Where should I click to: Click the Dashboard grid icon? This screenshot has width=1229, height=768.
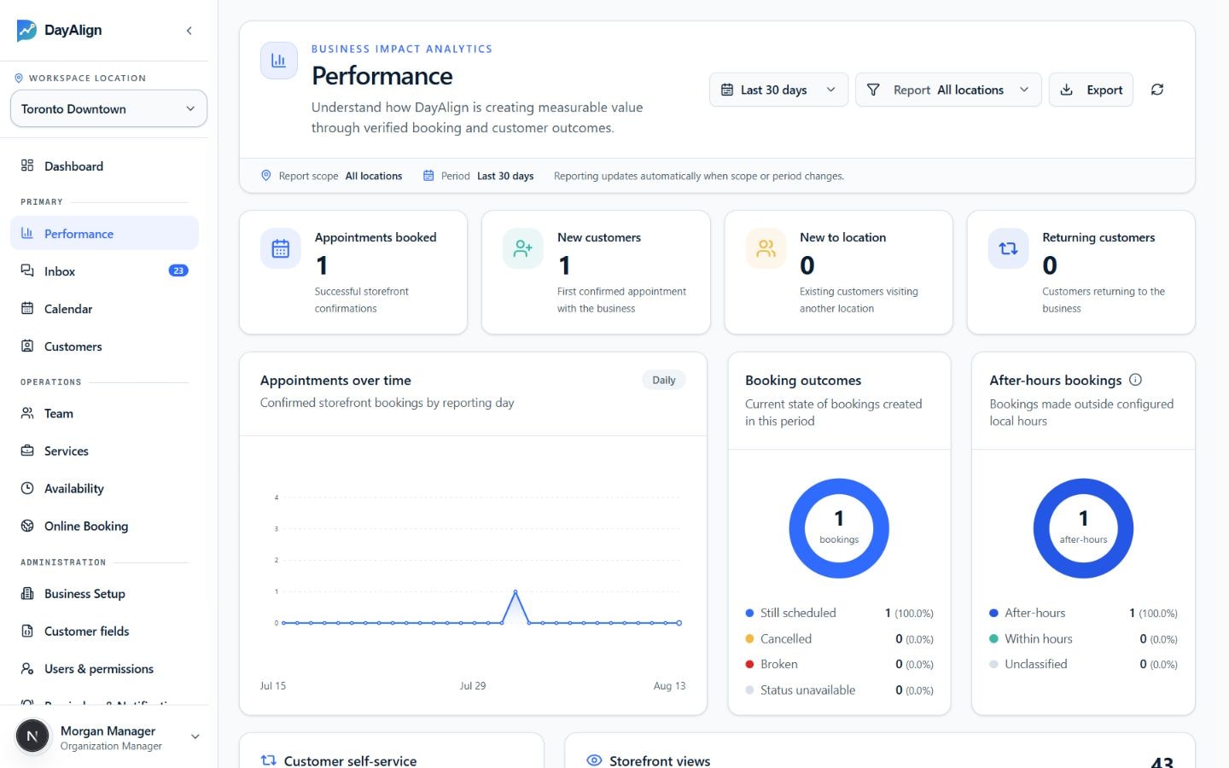(27, 166)
